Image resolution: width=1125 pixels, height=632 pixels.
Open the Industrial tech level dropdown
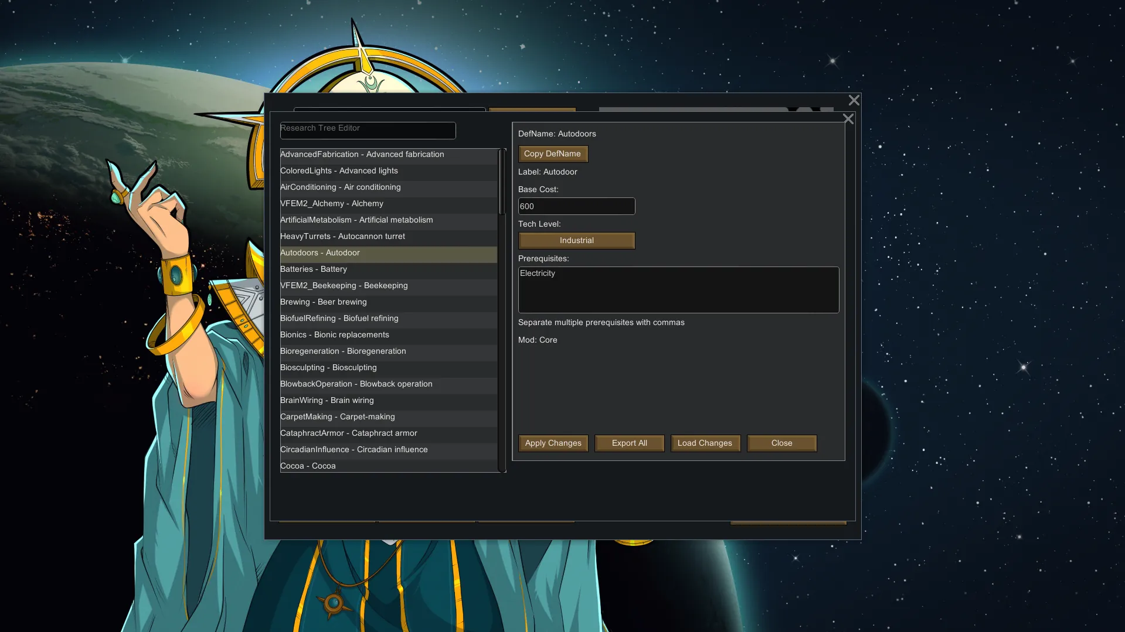pos(576,241)
